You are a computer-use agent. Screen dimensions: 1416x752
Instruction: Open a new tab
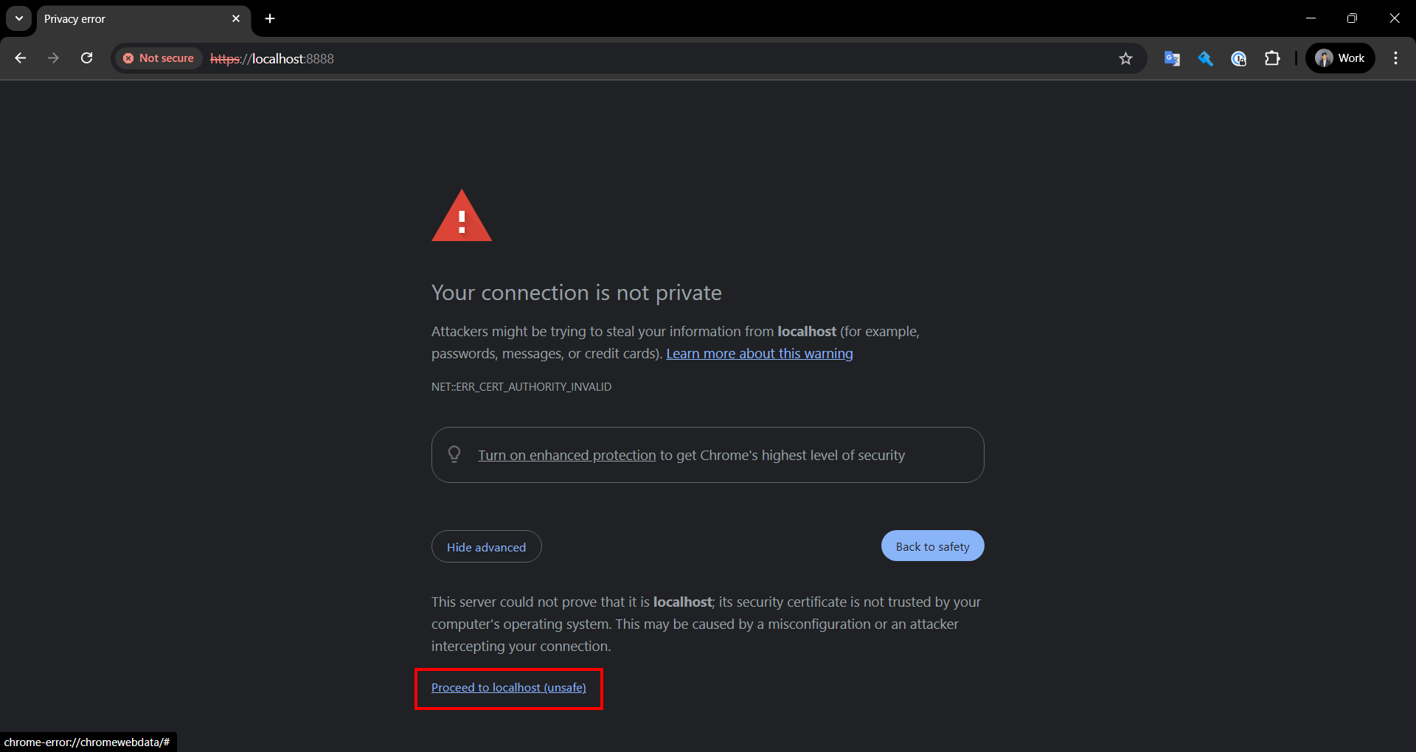point(270,18)
